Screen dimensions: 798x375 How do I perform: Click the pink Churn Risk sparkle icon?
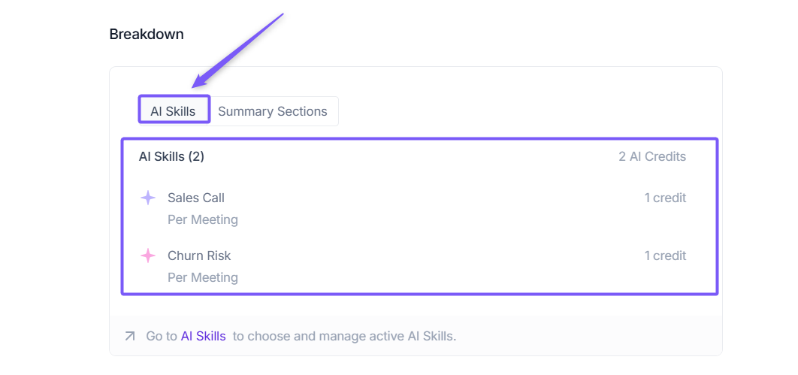tap(148, 256)
